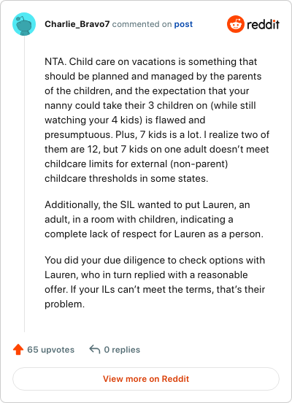This screenshot has height=403, width=292.
Task: Click the paragraph starting "You did your due diligence"
Action: coord(155,282)
